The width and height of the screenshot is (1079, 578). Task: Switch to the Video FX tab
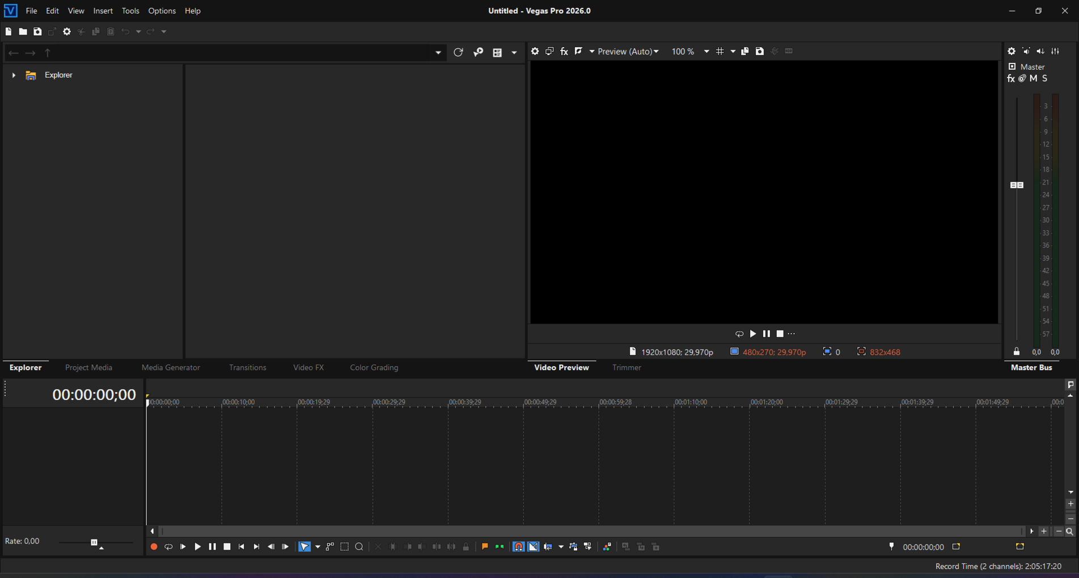click(x=308, y=367)
